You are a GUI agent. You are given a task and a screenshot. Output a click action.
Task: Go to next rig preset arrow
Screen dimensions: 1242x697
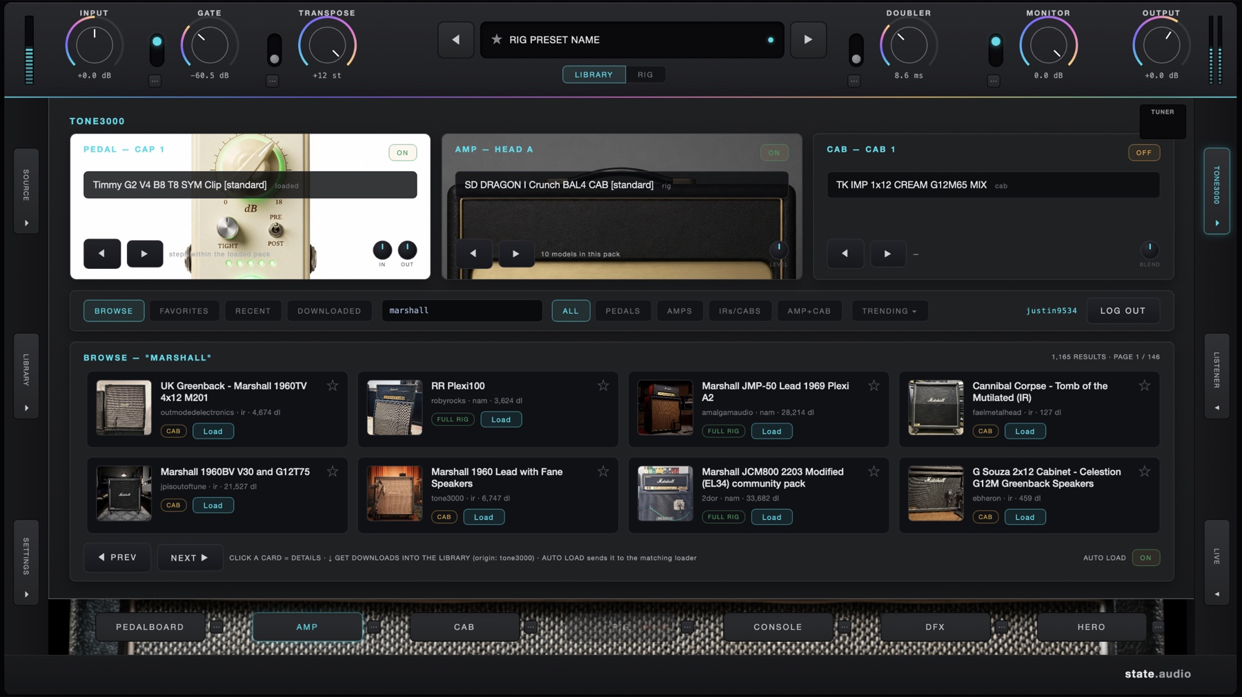[x=808, y=40]
